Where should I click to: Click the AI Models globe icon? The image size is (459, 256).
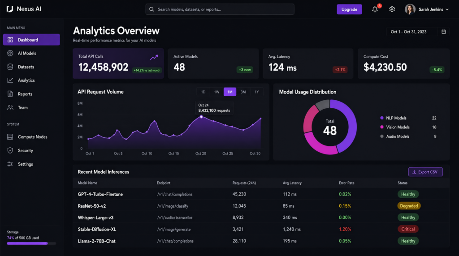(x=10, y=53)
